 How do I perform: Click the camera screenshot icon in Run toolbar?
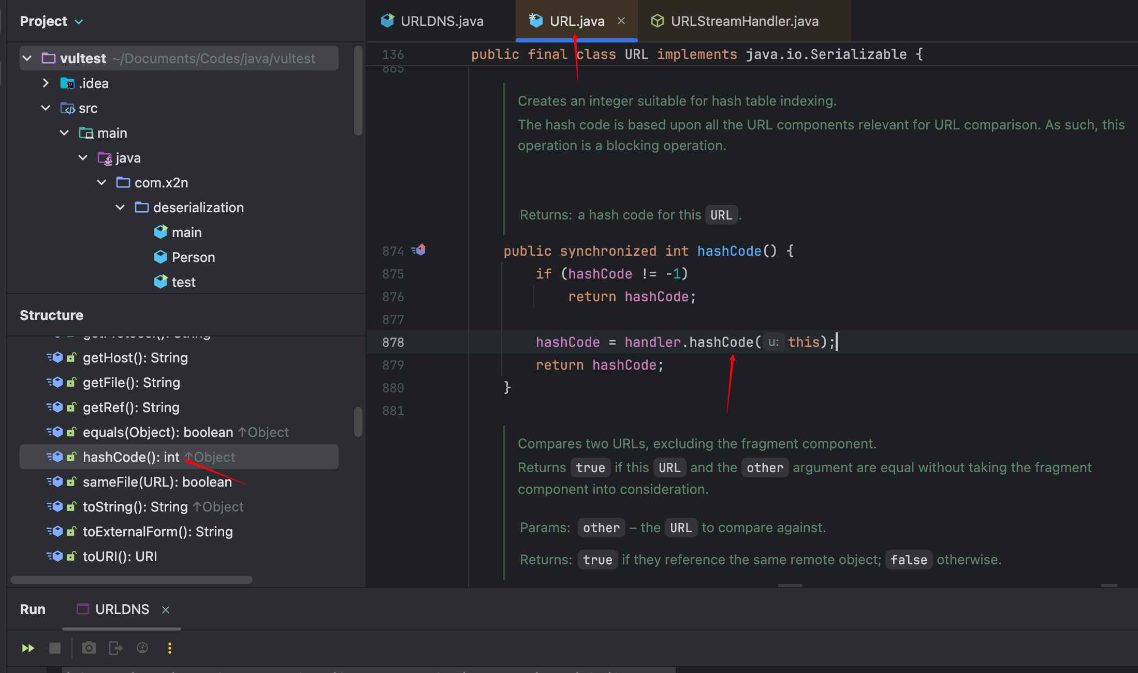tap(89, 648)
